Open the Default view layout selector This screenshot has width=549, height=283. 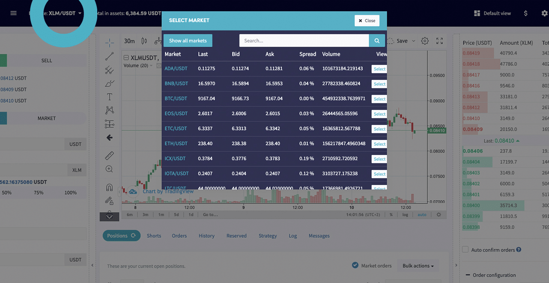pos(492,13)
